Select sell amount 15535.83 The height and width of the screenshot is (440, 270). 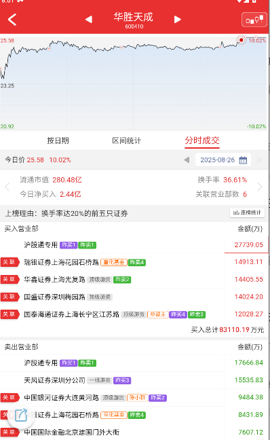[249, 380]
